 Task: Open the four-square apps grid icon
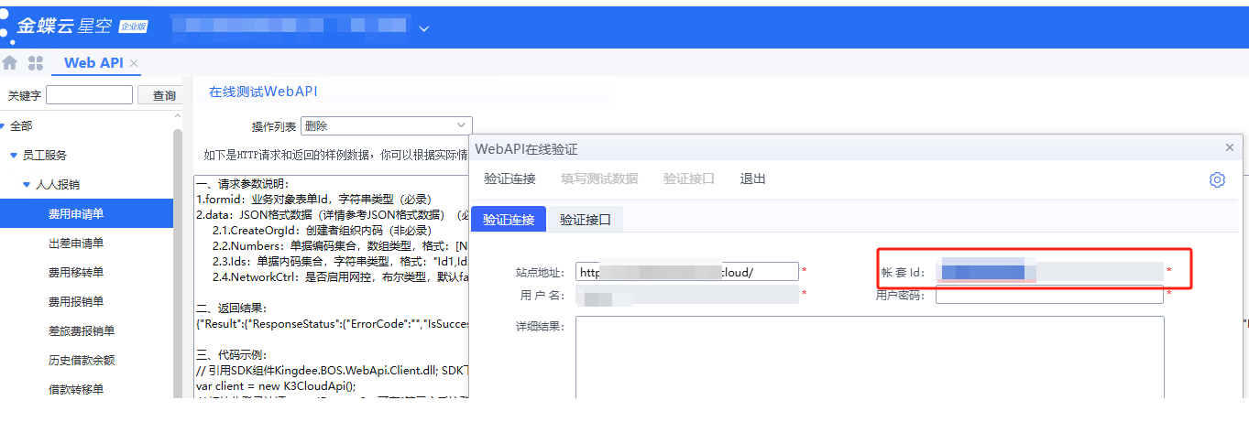(36, 63)
